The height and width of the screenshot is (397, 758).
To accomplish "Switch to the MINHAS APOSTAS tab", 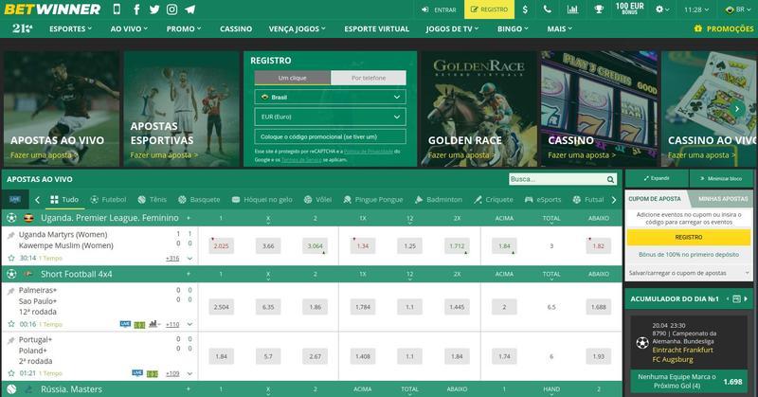I will (x=722, y=199).
